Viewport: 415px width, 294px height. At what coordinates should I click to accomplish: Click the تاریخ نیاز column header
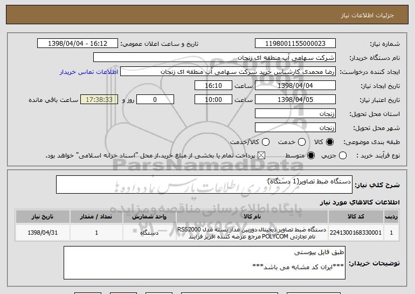pos(43,217)
